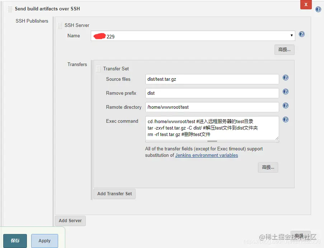324x248 pixels.
Task: Click the SSH Publishers label
Action: (x=32, y=21)
